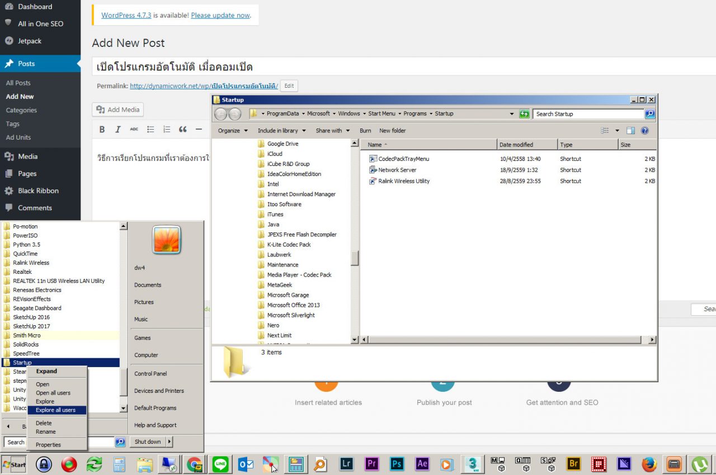Select Network Server shortcut file
716x475 pixels.
coord(392,170)
